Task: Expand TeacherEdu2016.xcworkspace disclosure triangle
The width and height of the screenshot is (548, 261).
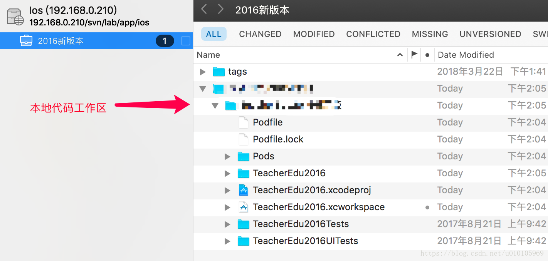Action: tap(227, 207)
